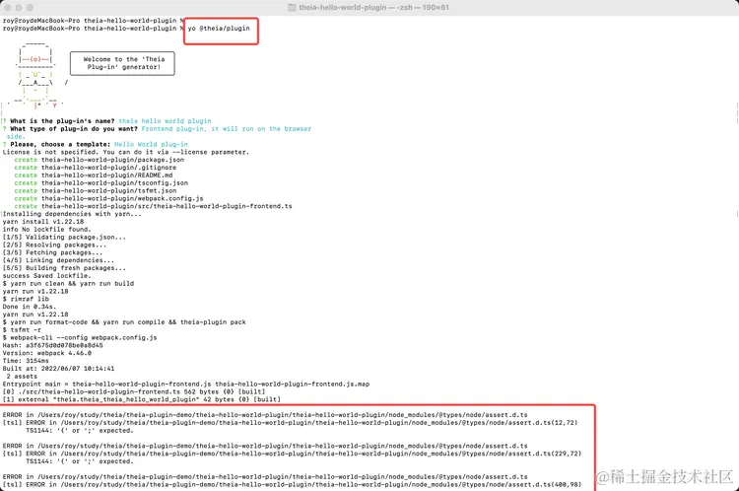Click the line 'Time: 3154ms'
The height and width of the screenshot is (491, 739).
26,361
